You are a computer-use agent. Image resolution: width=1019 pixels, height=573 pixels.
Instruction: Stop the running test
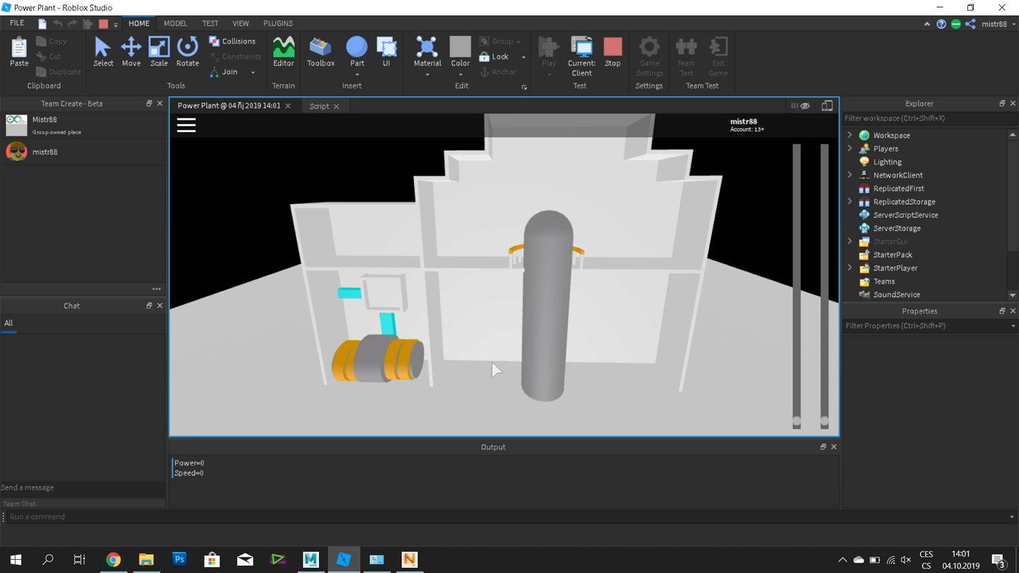tap(613, 52)
